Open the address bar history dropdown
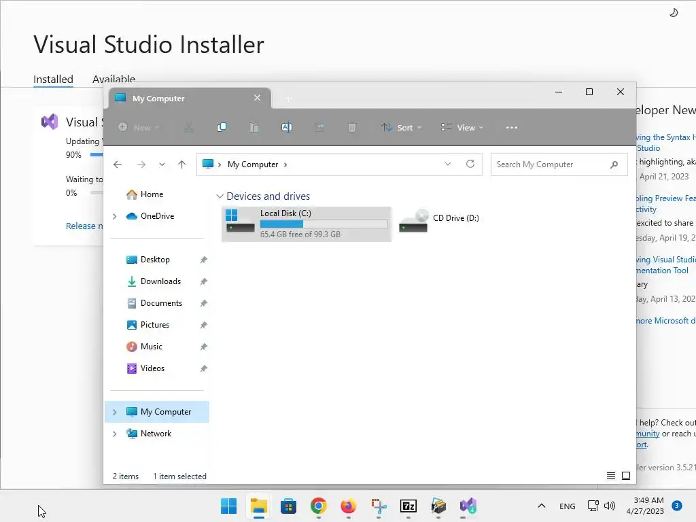696x522 pixels. [448, 164]
